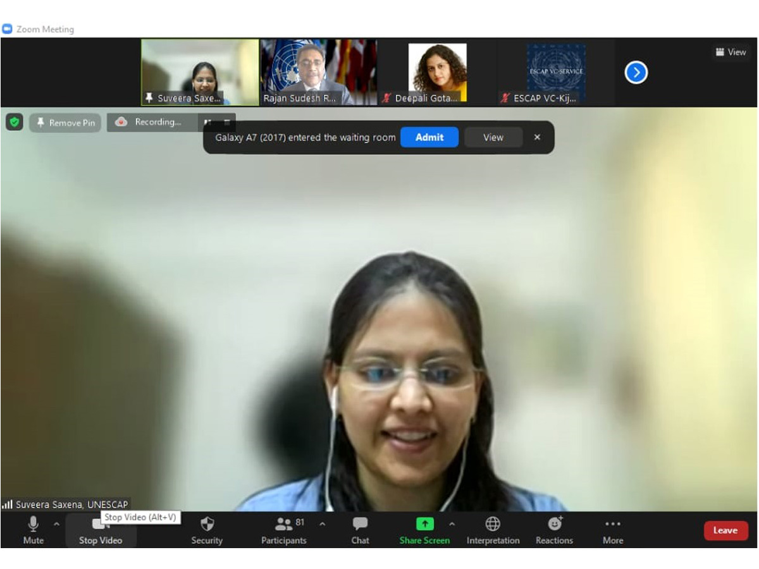Click Stop Video camera button
This screenshot has height=569, width=759.
[100, 530]
